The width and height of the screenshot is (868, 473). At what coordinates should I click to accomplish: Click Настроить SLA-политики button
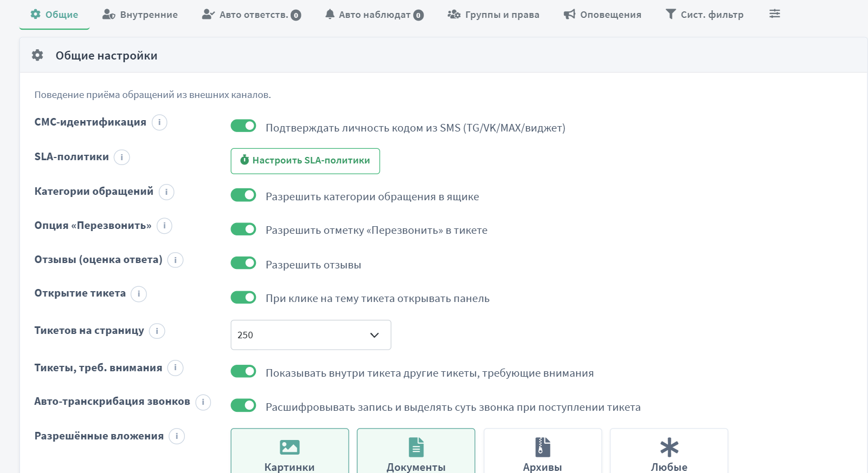coord(305,161)
